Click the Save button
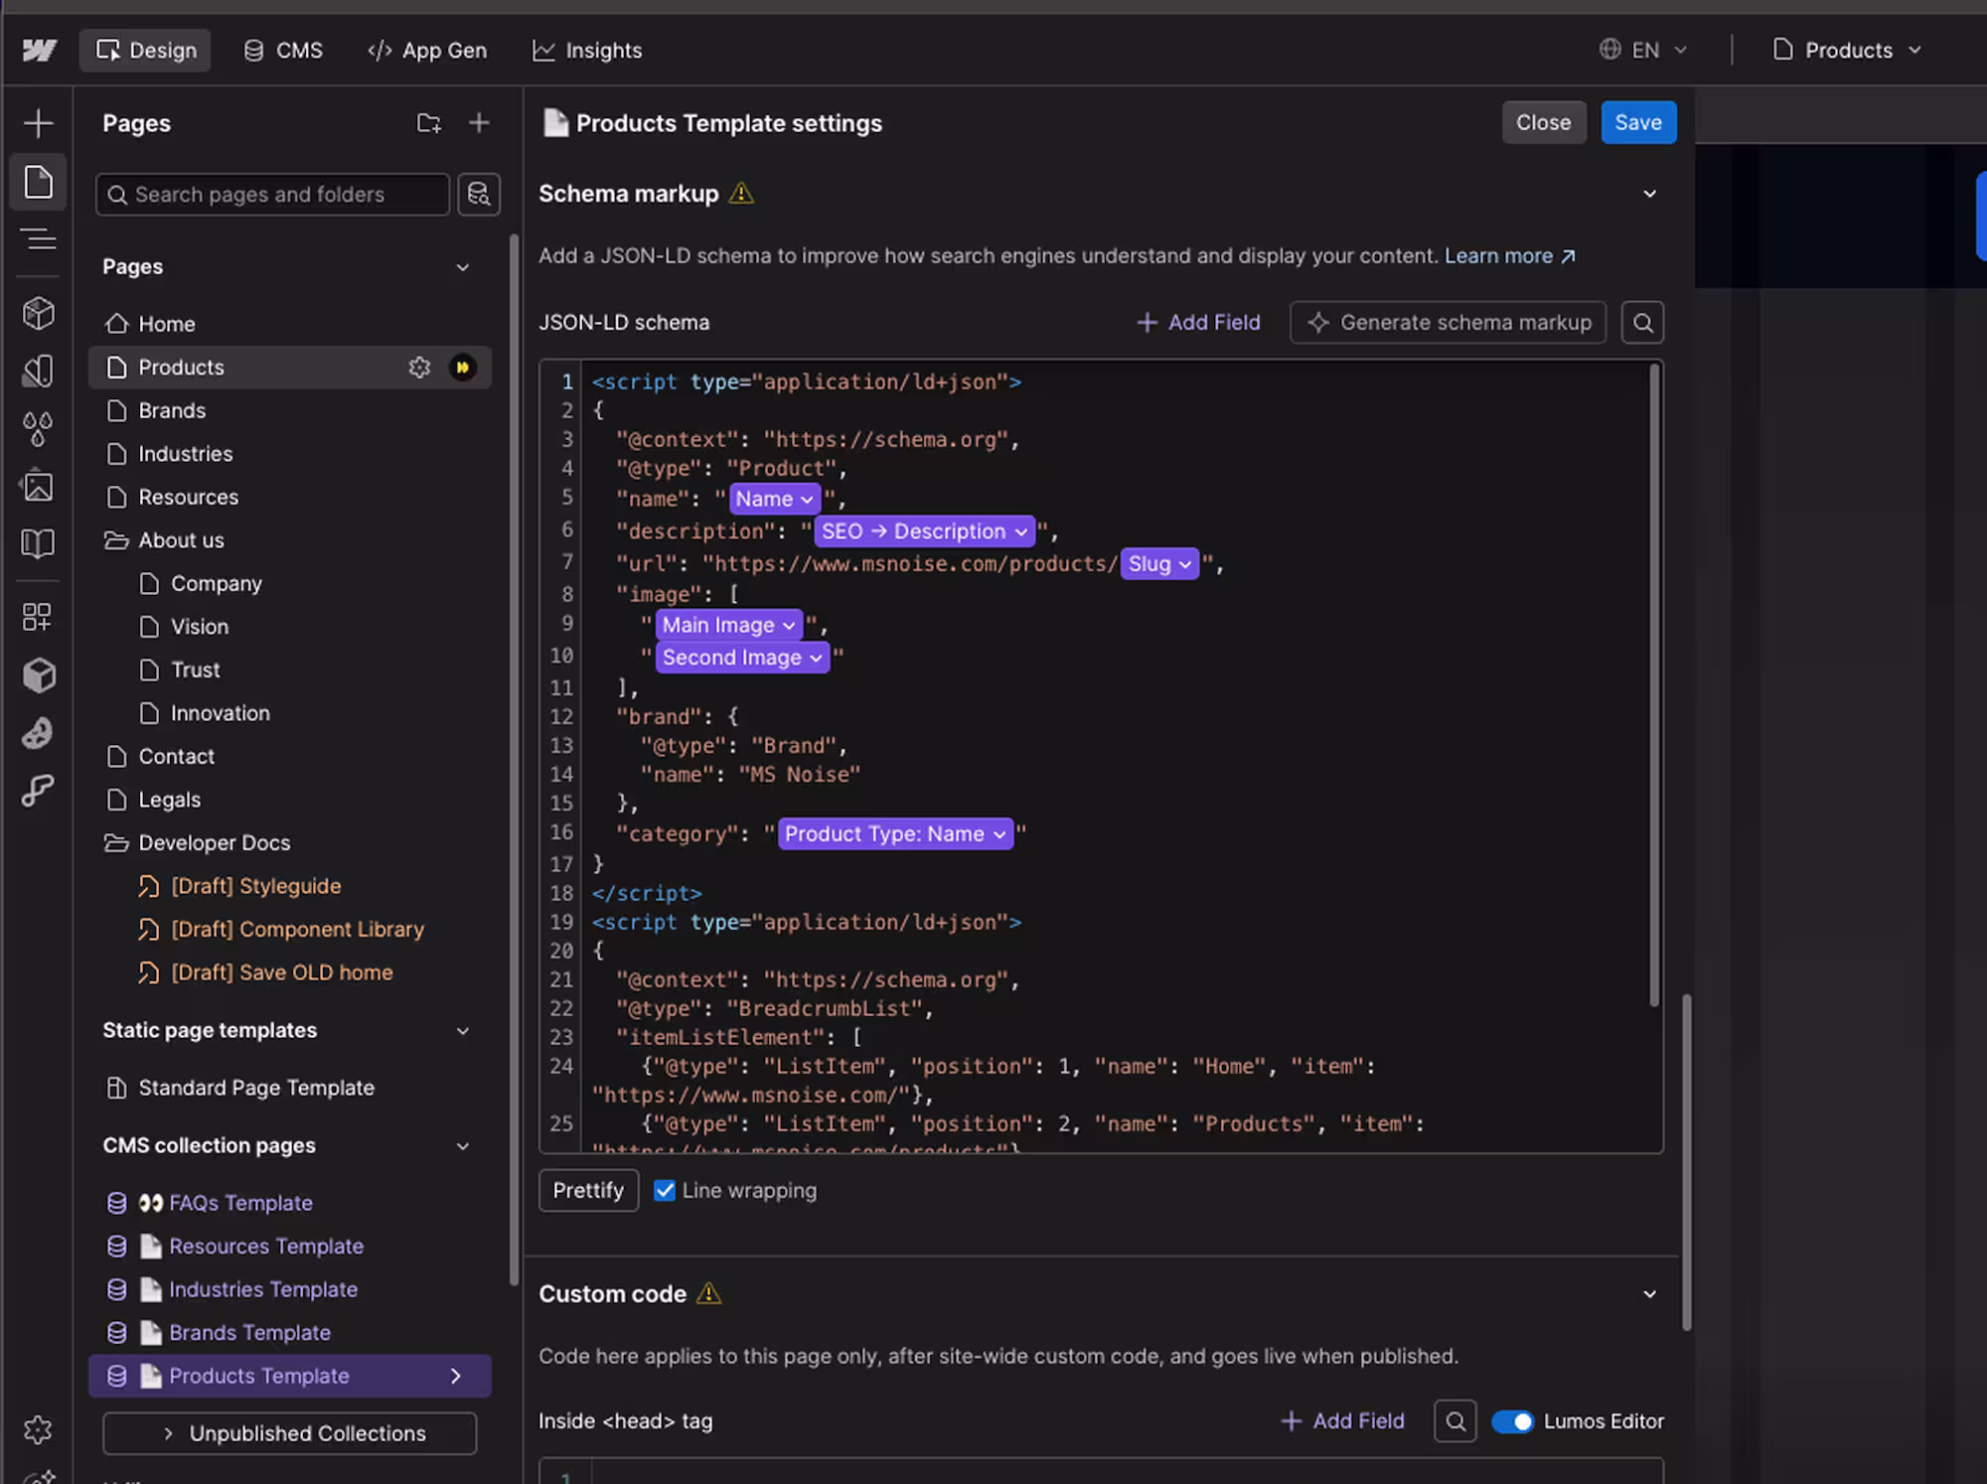This screenshot has width=1987, height=1484. coord(1637,122)
